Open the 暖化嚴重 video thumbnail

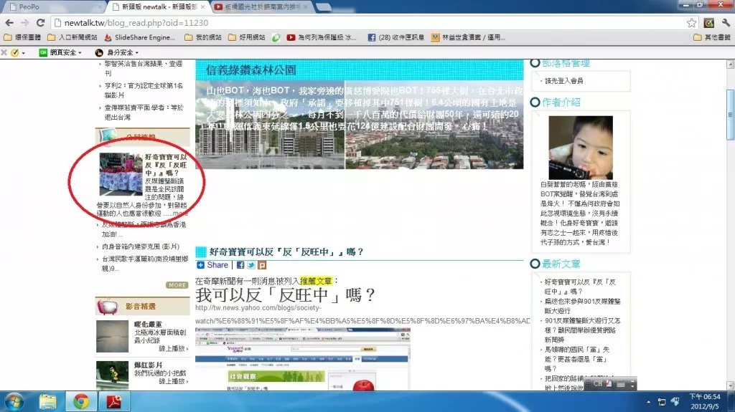pyautogui.click(x=112, y=336)
